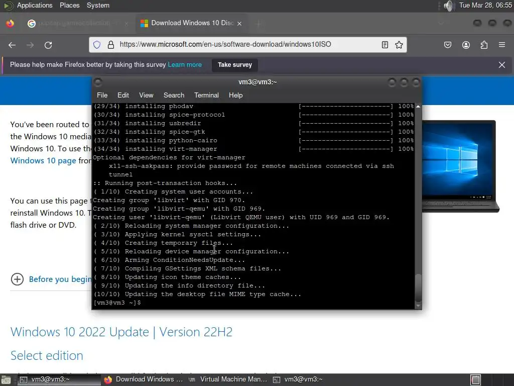Open the terminal Edit menu

coord(123,95)
